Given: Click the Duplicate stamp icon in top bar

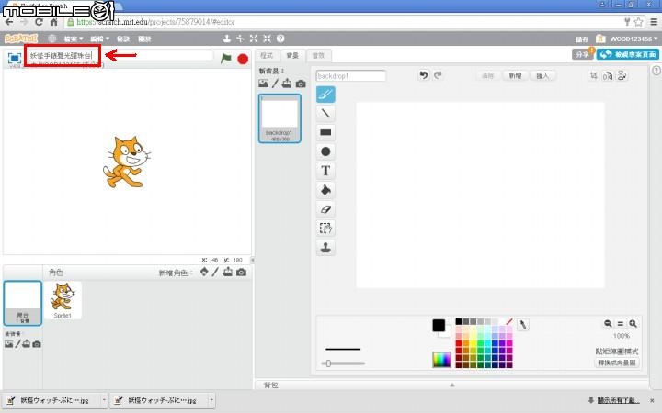Looking at the screenshot, I should [x=227, y=39].
